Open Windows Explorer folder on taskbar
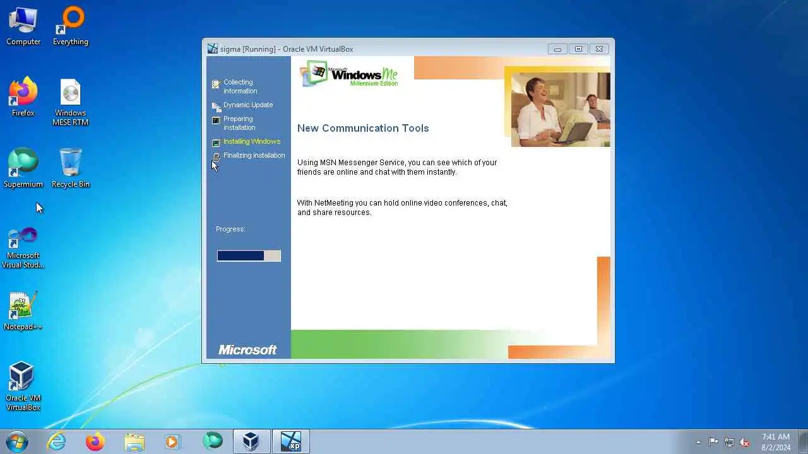The width and height of the screenshot is (808, 454). 134,441
